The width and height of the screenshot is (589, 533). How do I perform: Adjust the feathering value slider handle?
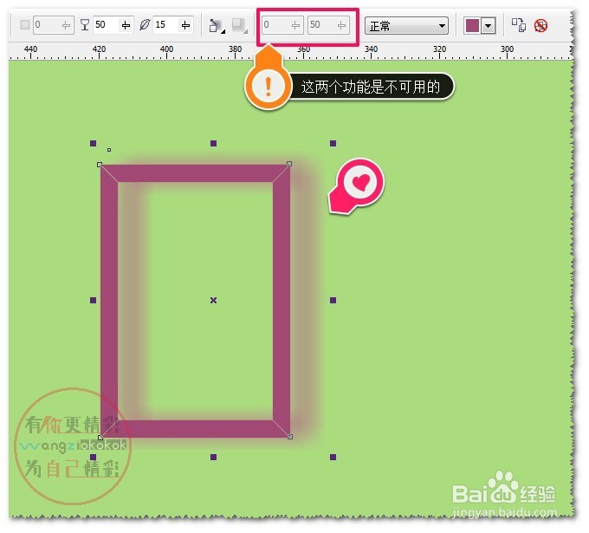[x=185, y=25]
